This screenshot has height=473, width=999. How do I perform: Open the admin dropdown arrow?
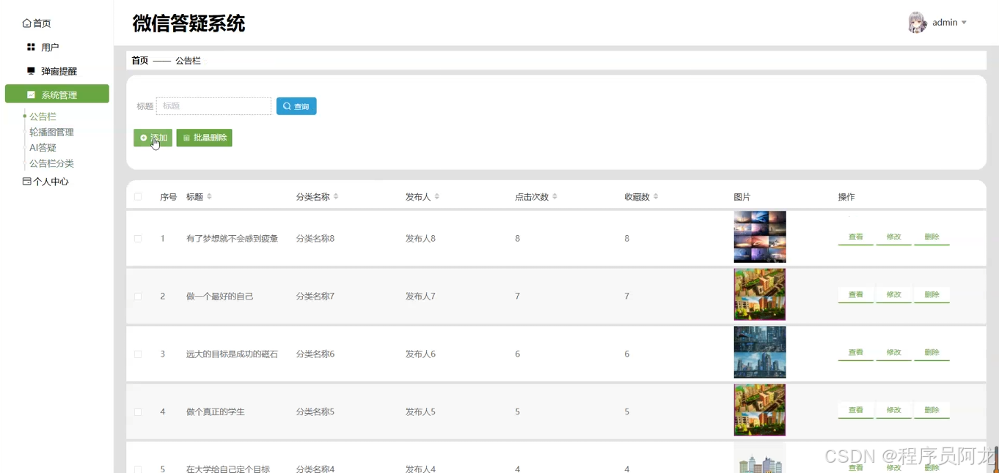[x=964, y=23]
